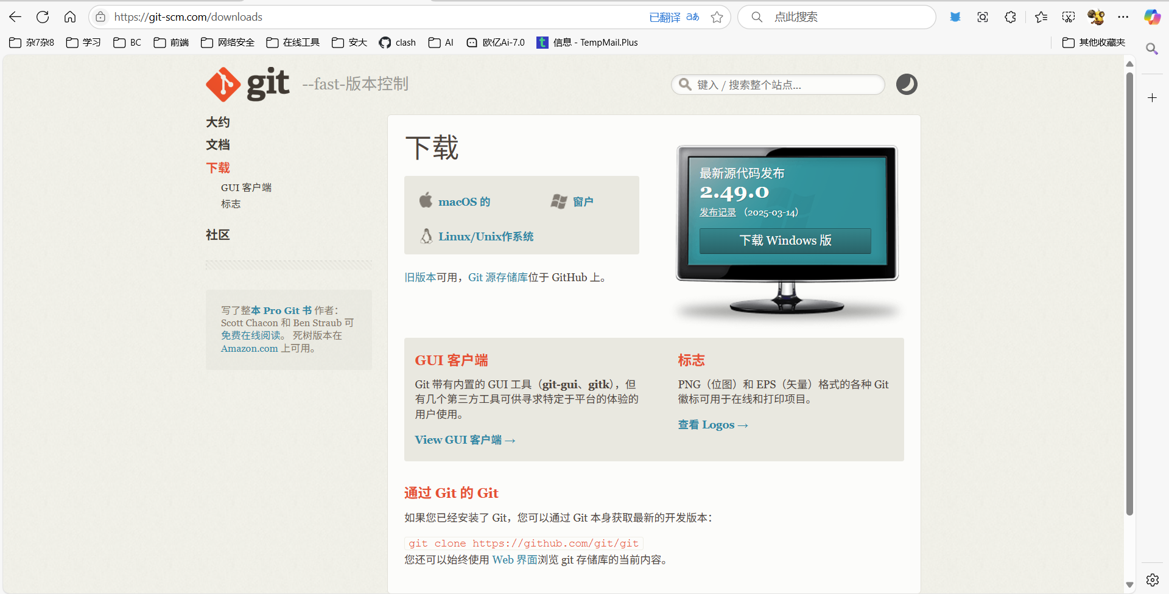
Task: Click the Linux penguin icon
Action: [x=426, y=236]
